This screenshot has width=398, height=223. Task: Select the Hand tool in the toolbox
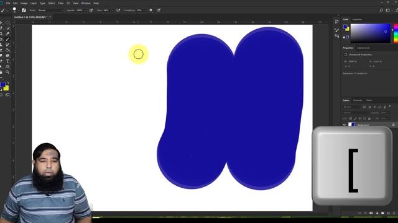click(x=1, y=72)
